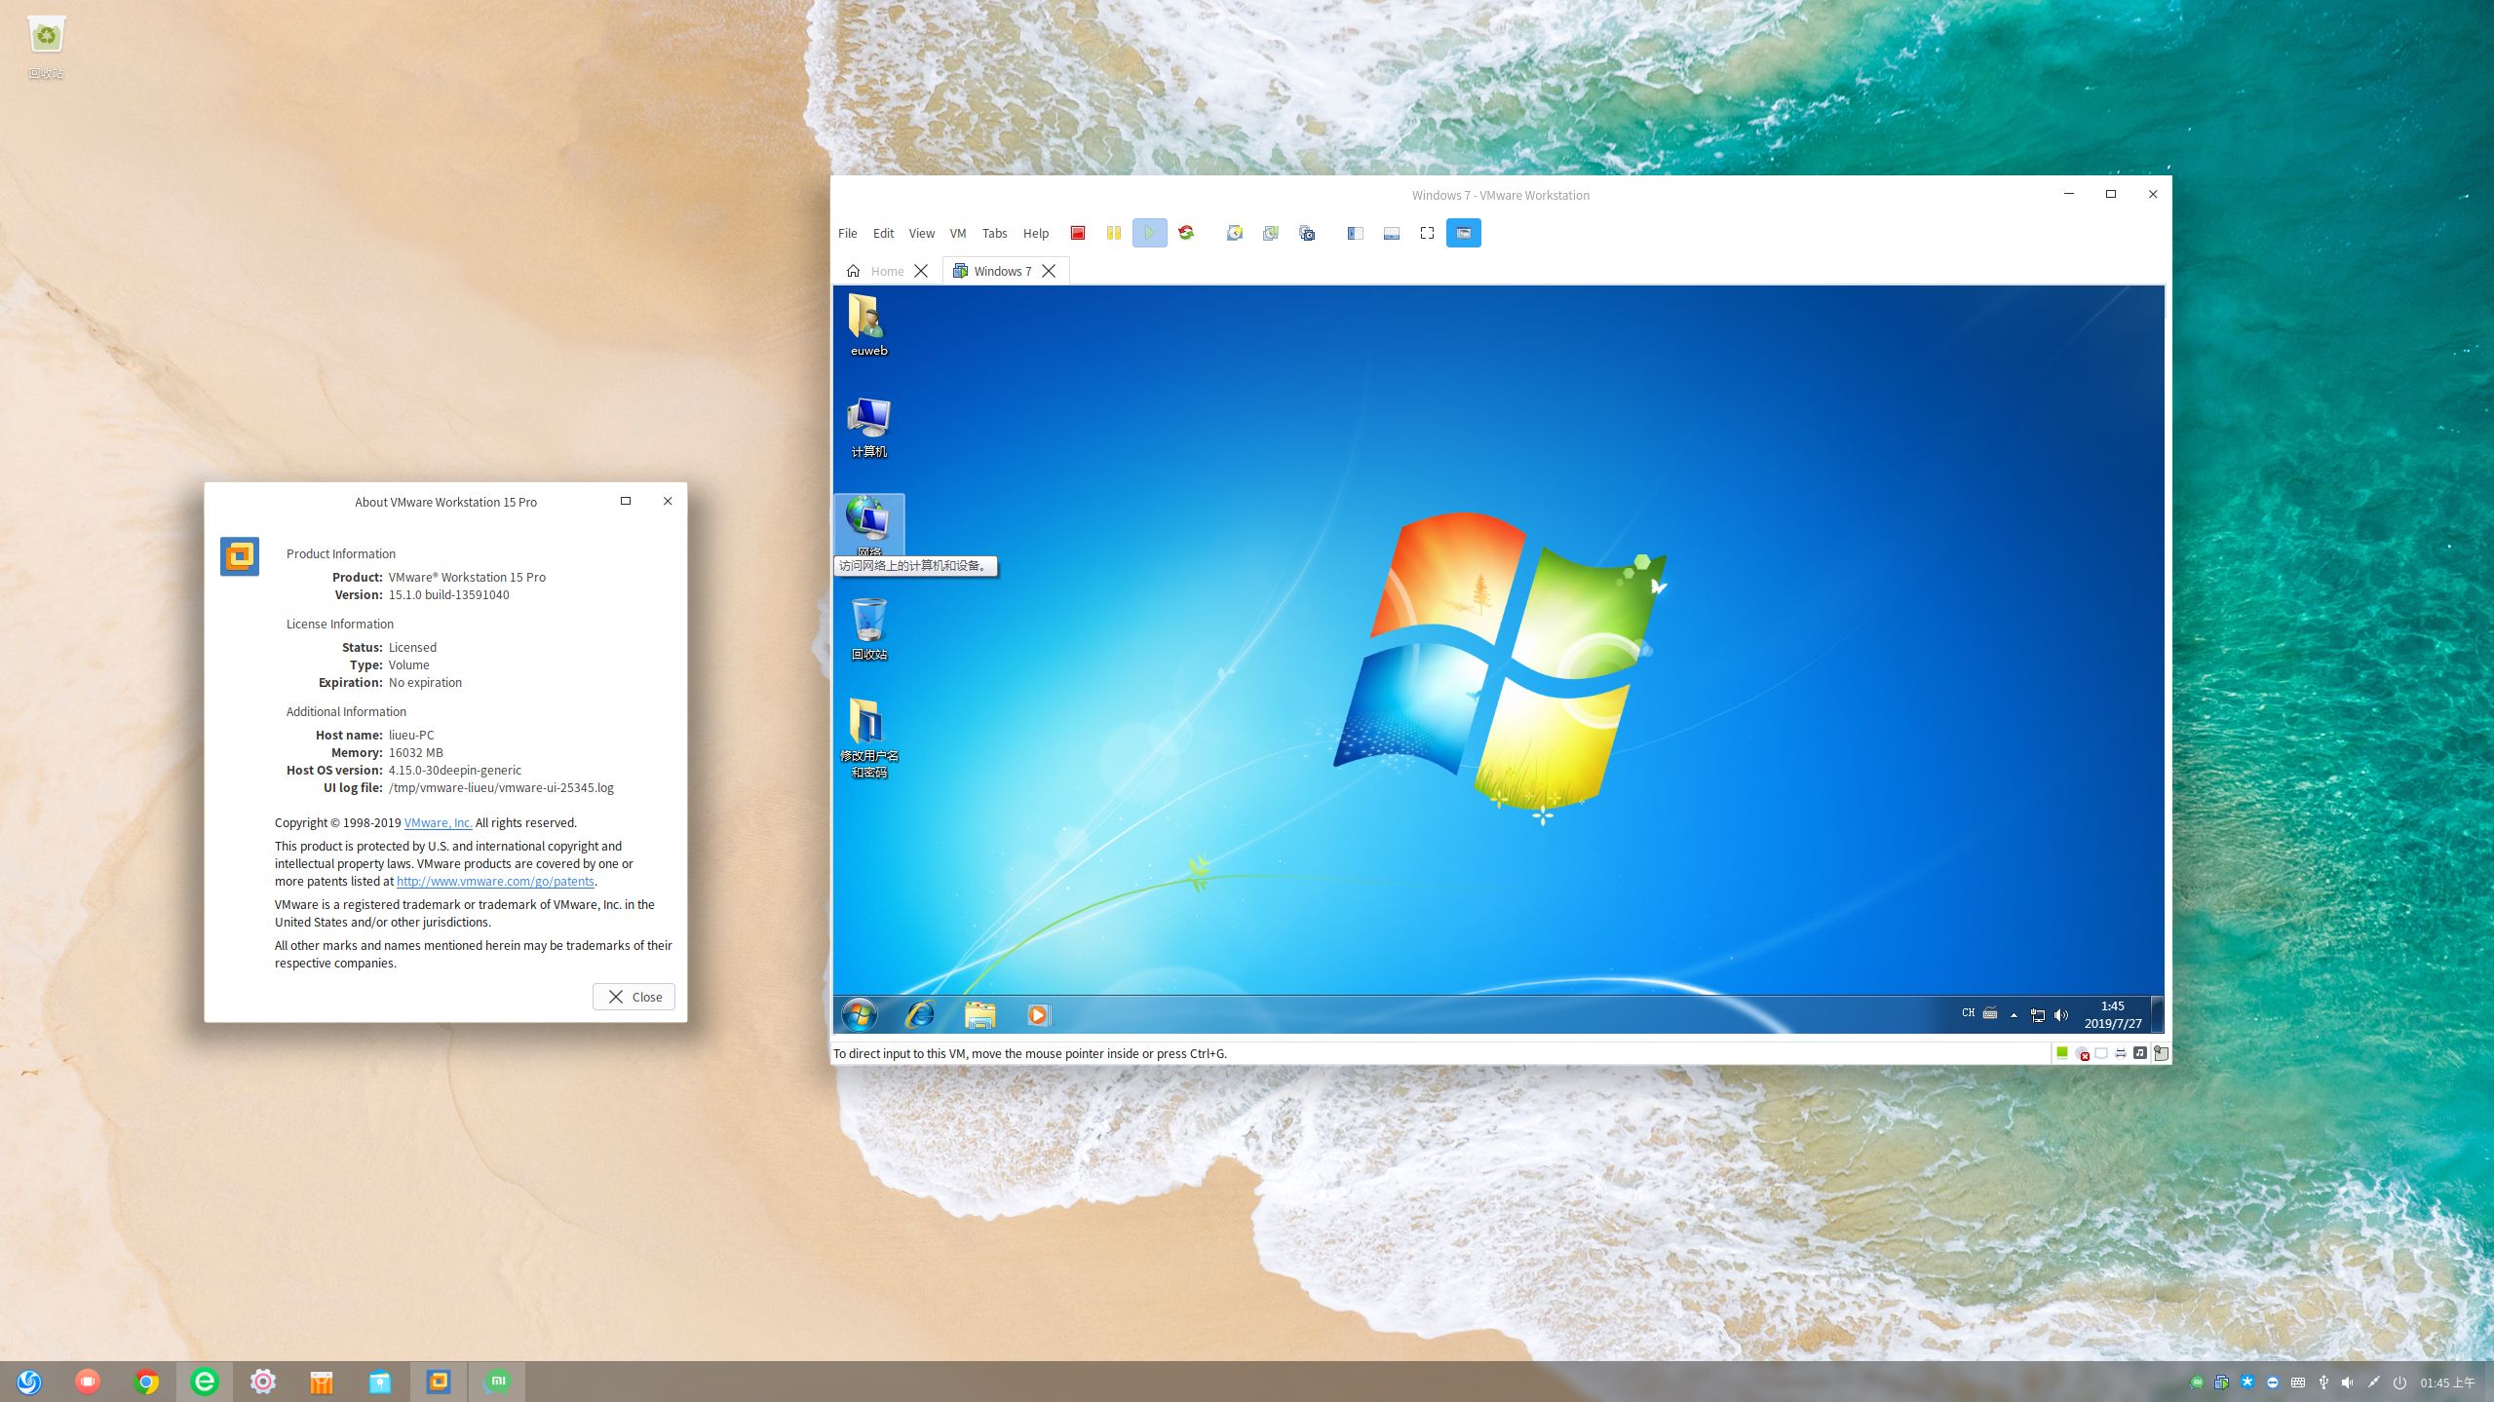This screenshot has width=2494, height=1402.
Task: Click the host clock 01:45 上午
Action: pyautogui.click(x=2447, y=1383)
